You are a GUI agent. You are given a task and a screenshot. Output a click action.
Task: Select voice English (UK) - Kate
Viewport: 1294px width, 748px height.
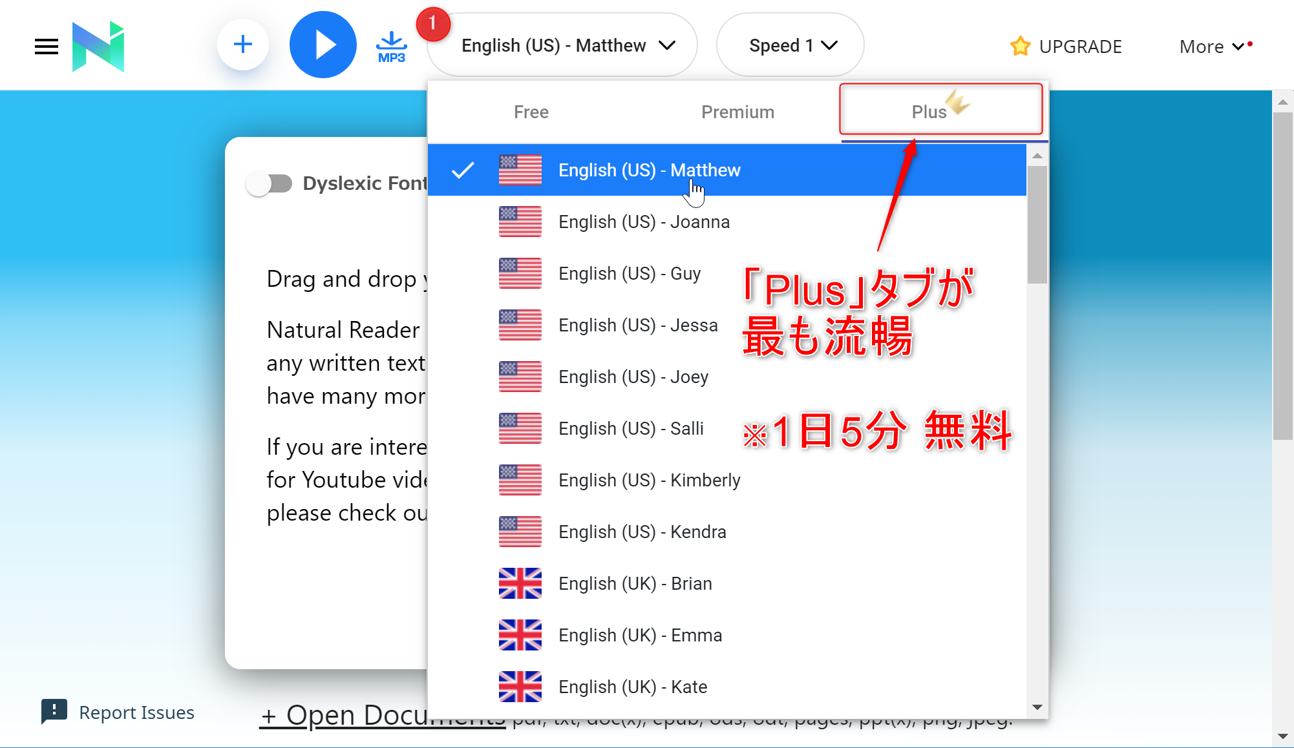[727, 687]
